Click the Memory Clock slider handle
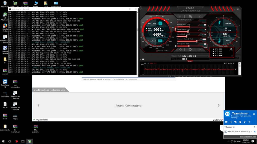 click(x=197, y=41)
